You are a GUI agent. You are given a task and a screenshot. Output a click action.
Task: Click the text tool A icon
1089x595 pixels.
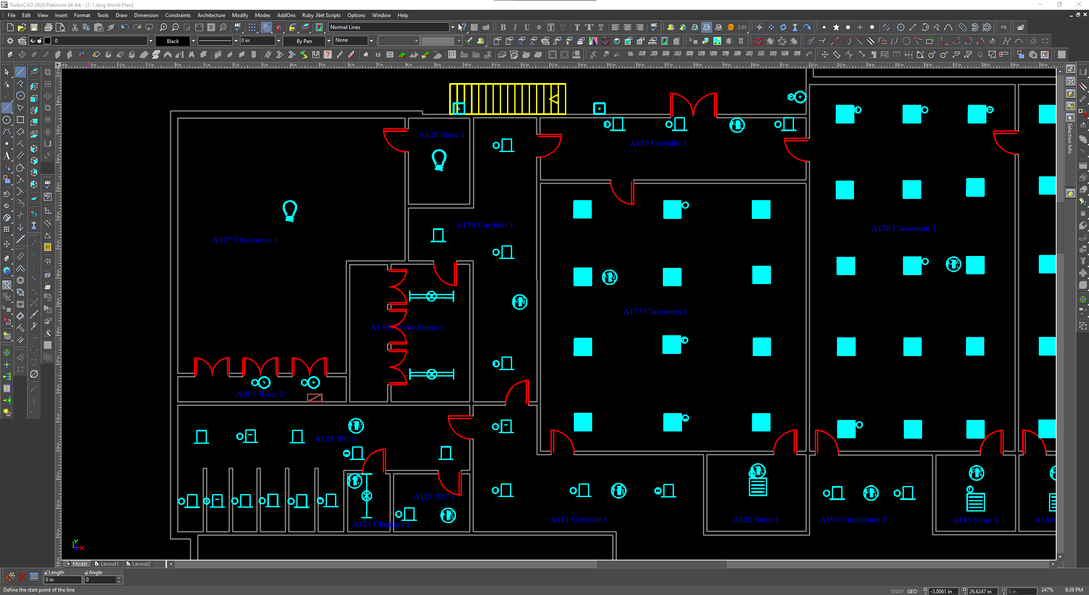pos(7,156)
